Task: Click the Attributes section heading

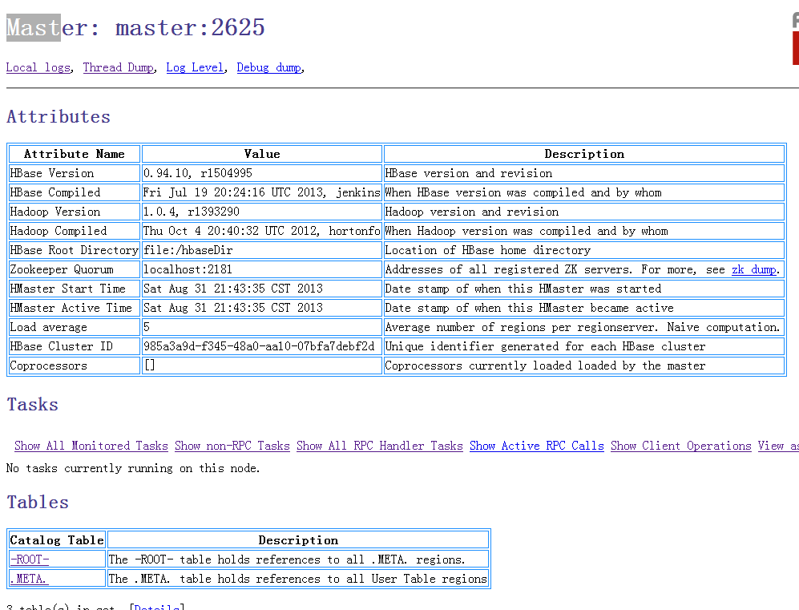Action: [59, 117]
